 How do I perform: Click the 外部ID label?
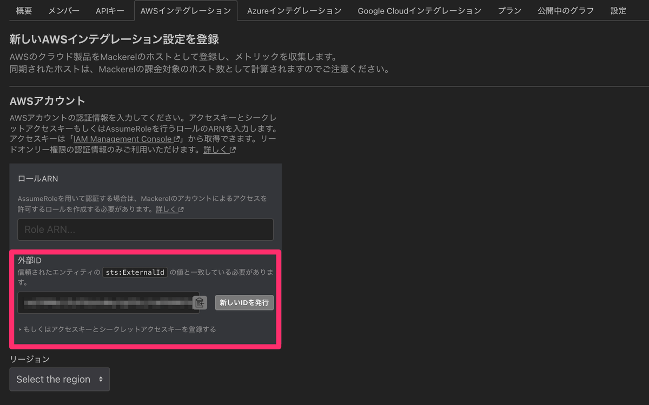[30, 261]
